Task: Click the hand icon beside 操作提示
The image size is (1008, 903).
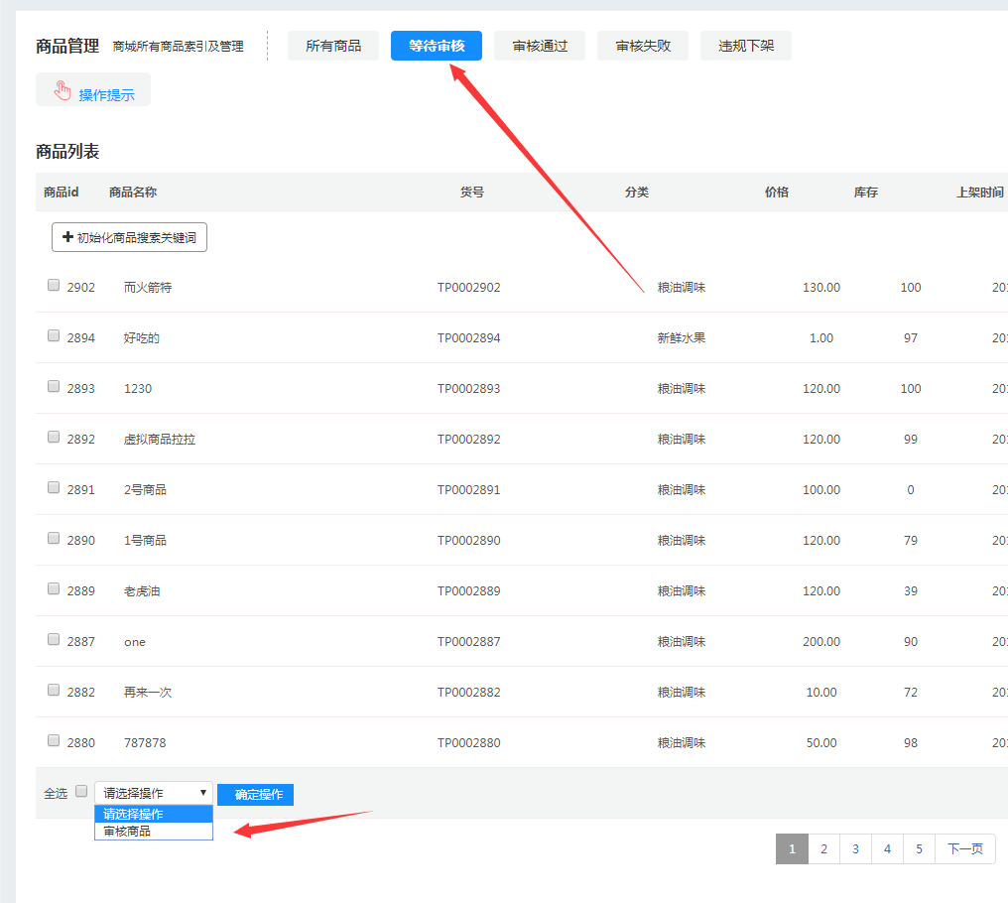Action: click(63, 91)
